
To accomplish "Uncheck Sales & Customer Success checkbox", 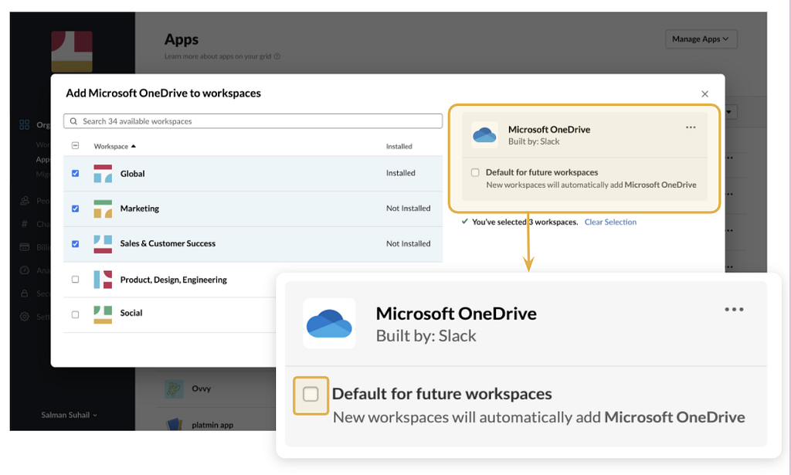I will 75,244.
